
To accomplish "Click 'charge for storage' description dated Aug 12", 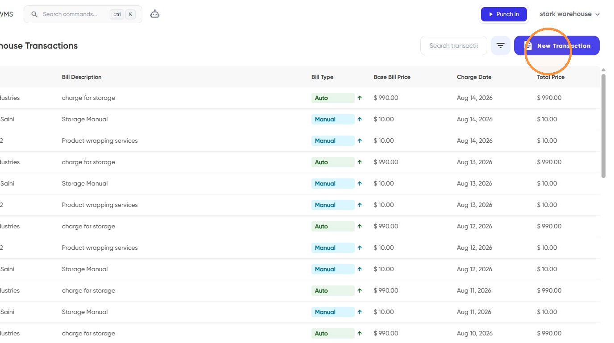I will pos(88,226).
